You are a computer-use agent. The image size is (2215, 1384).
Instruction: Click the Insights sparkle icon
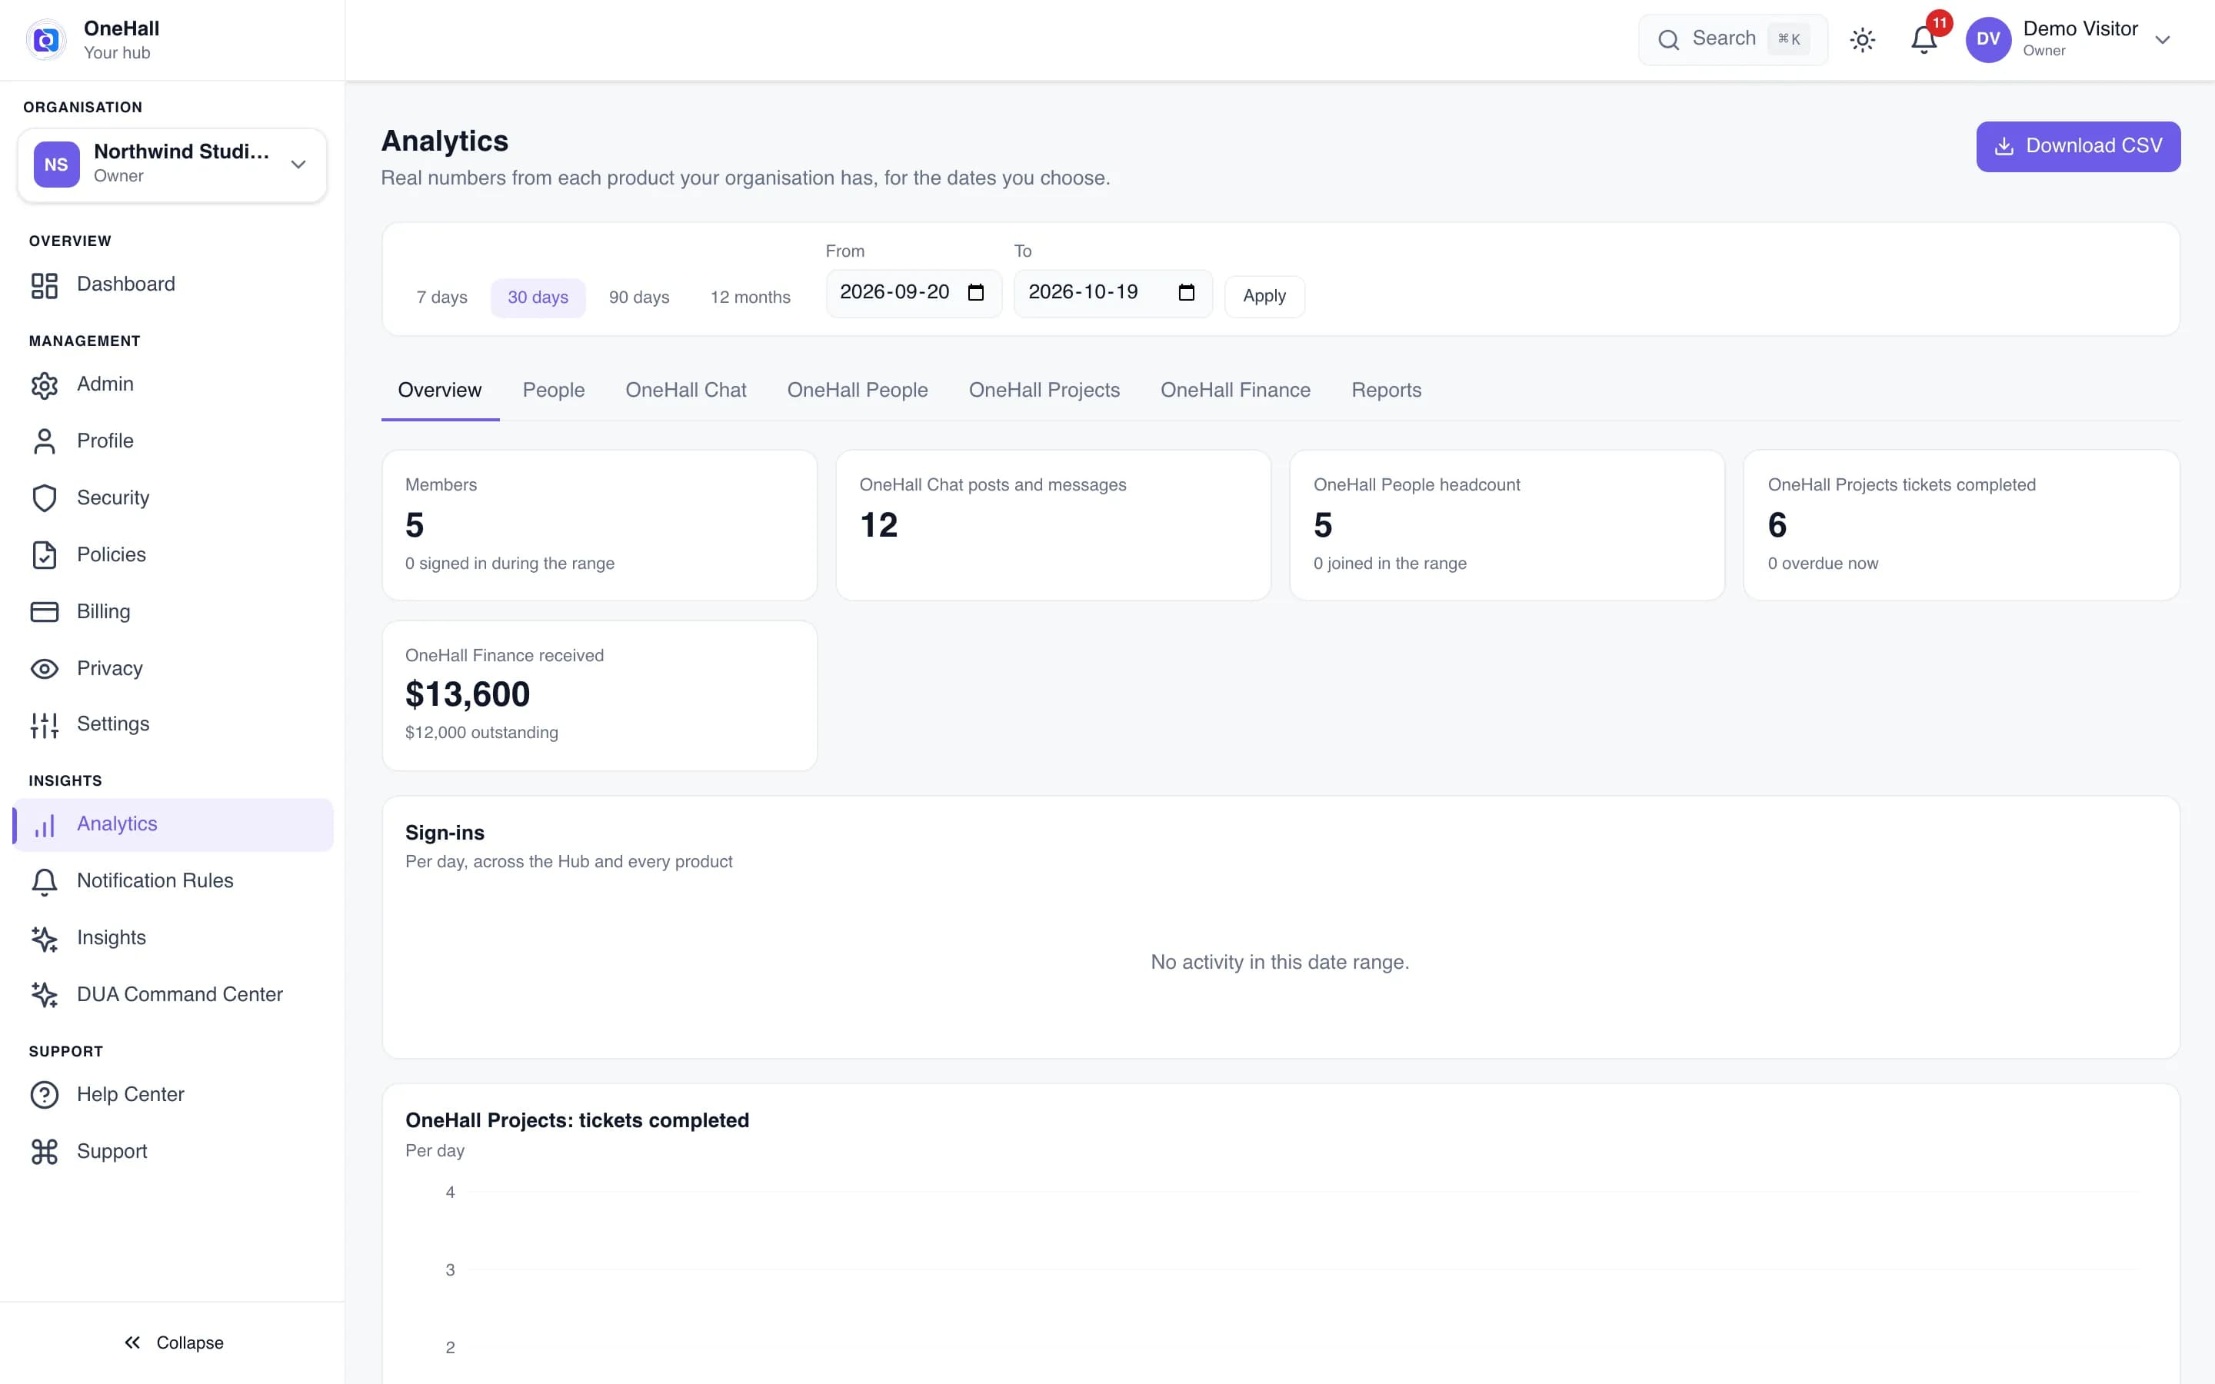[44, 938]
